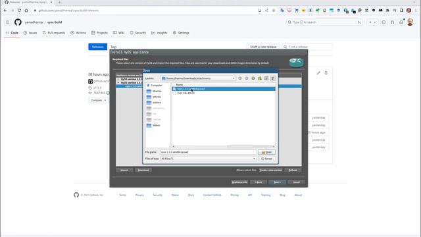Click the Next button in the wizard
Viewport: 421px width, 237px height.
coord(277,182)
